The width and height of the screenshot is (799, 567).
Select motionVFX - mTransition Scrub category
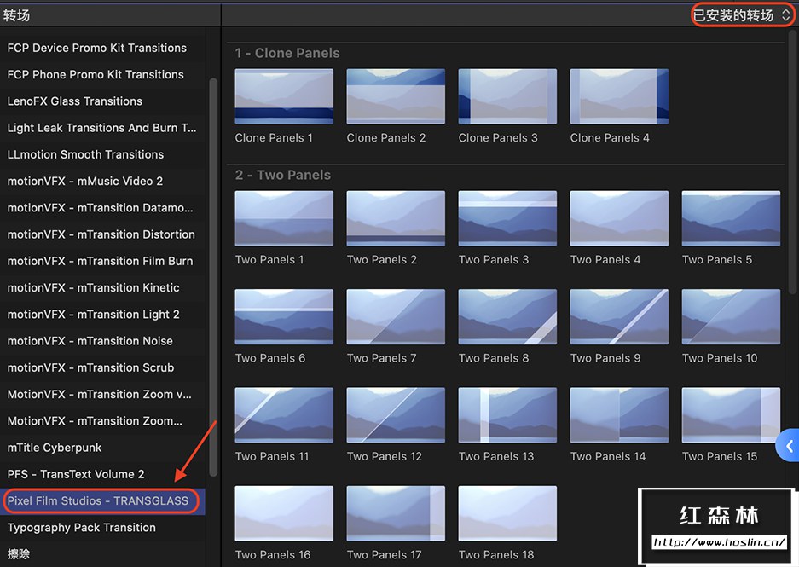click(102, 367)
